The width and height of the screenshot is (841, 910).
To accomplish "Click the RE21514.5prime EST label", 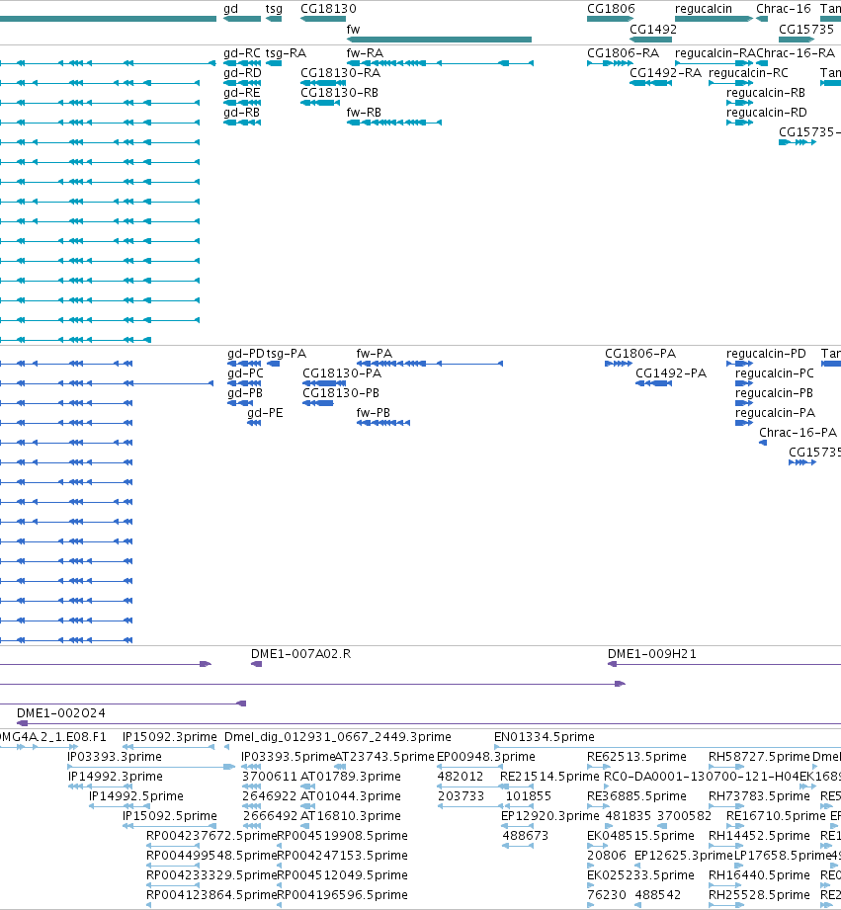I will coord(549,777).
